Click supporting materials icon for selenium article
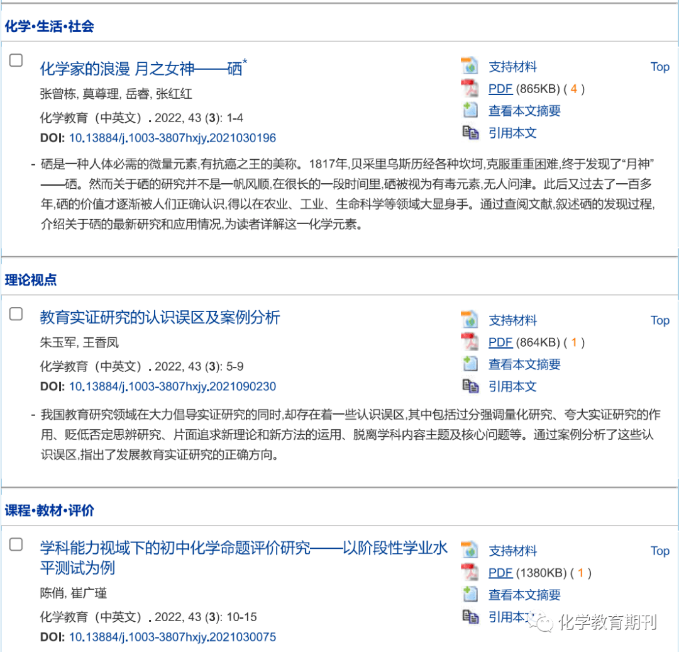The width and height of the screenshot is (679, 652). [x=469, y=66]
